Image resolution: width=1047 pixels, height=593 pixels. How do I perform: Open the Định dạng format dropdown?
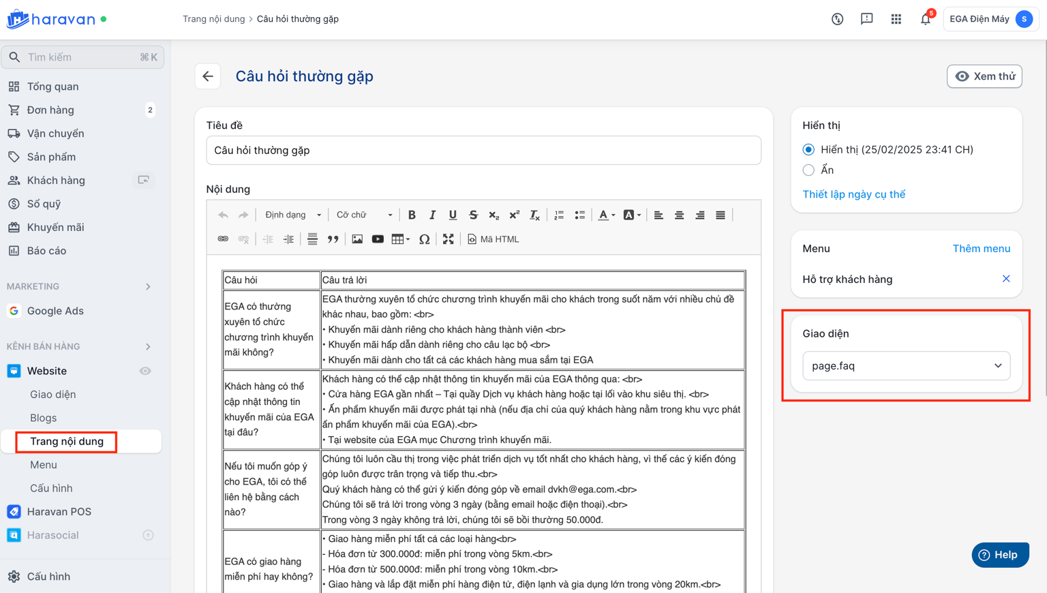(x=292, y=215)
